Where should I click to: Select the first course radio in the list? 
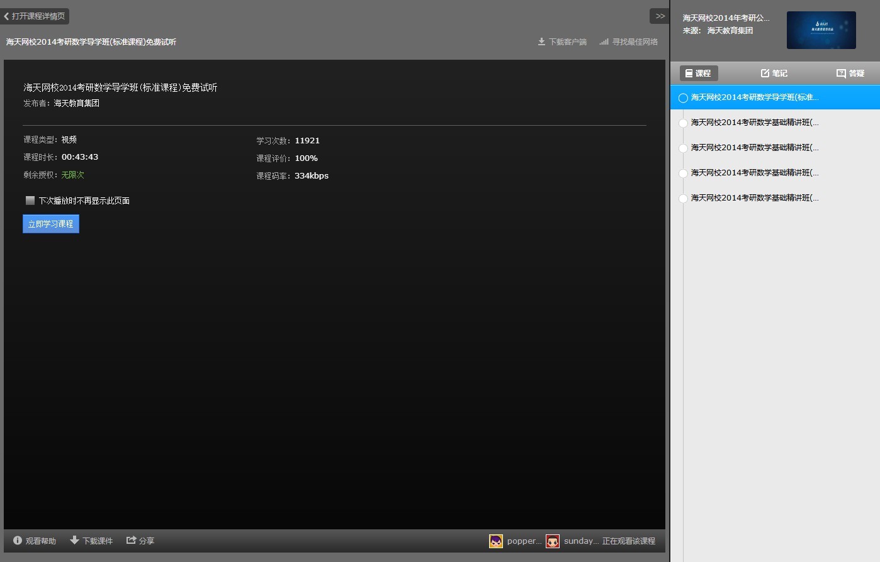pyautogui.click(x=683, y=98)
